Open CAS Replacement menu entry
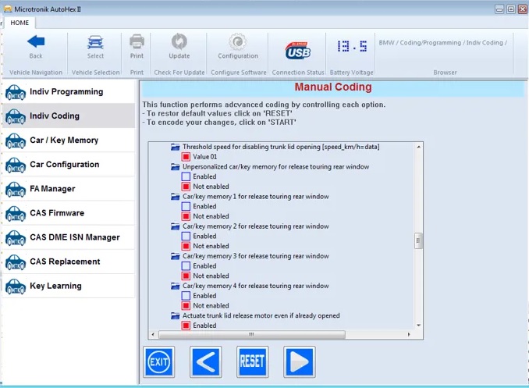The width and height of the screenshot is (529, 388). [69, 262]
